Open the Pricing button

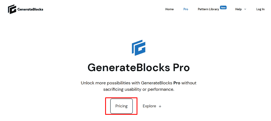click(121, 106)
